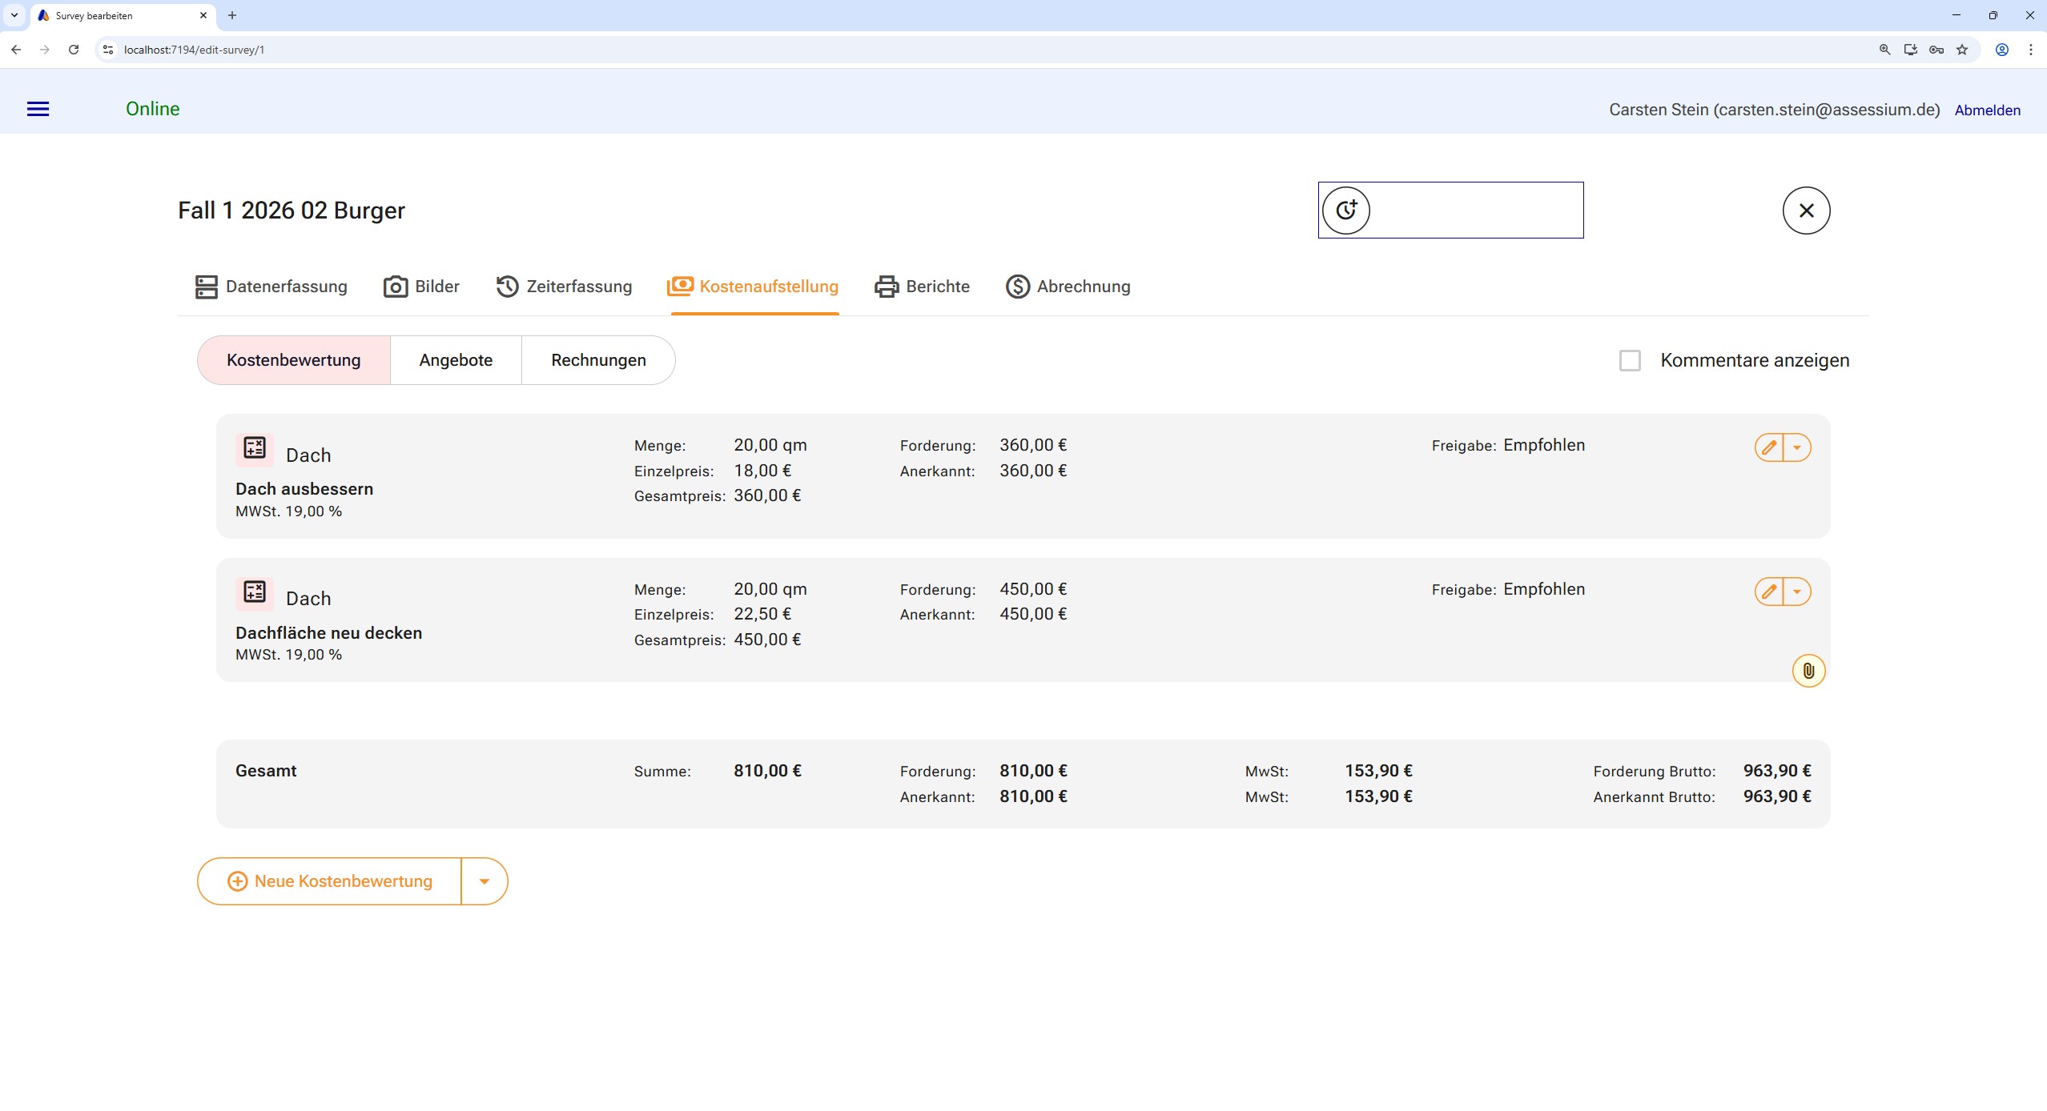This screenshot has width=2047, height=1111.
Task: Open the Abrechnung tab
Action: pos(1068,287)
